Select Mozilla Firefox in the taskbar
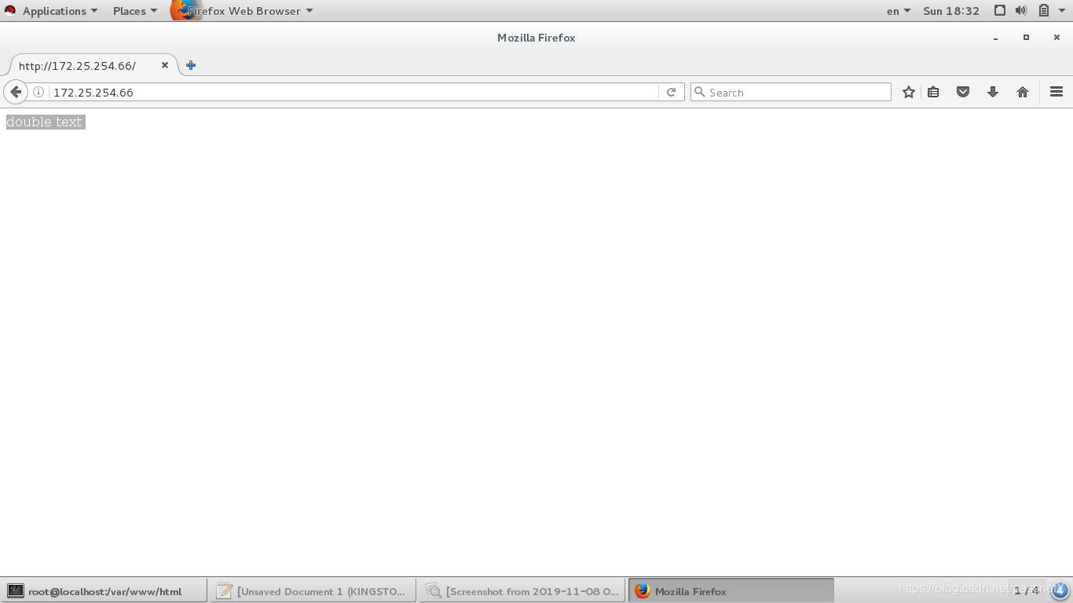 pos(731,591)
